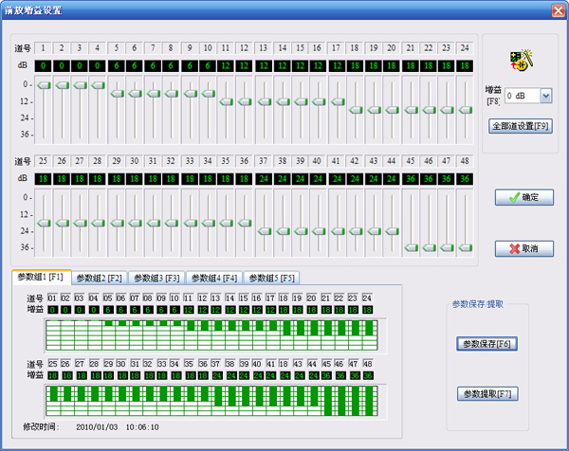
Task: Click the channel 48 gain slider handle
Action: coord(464,247)
